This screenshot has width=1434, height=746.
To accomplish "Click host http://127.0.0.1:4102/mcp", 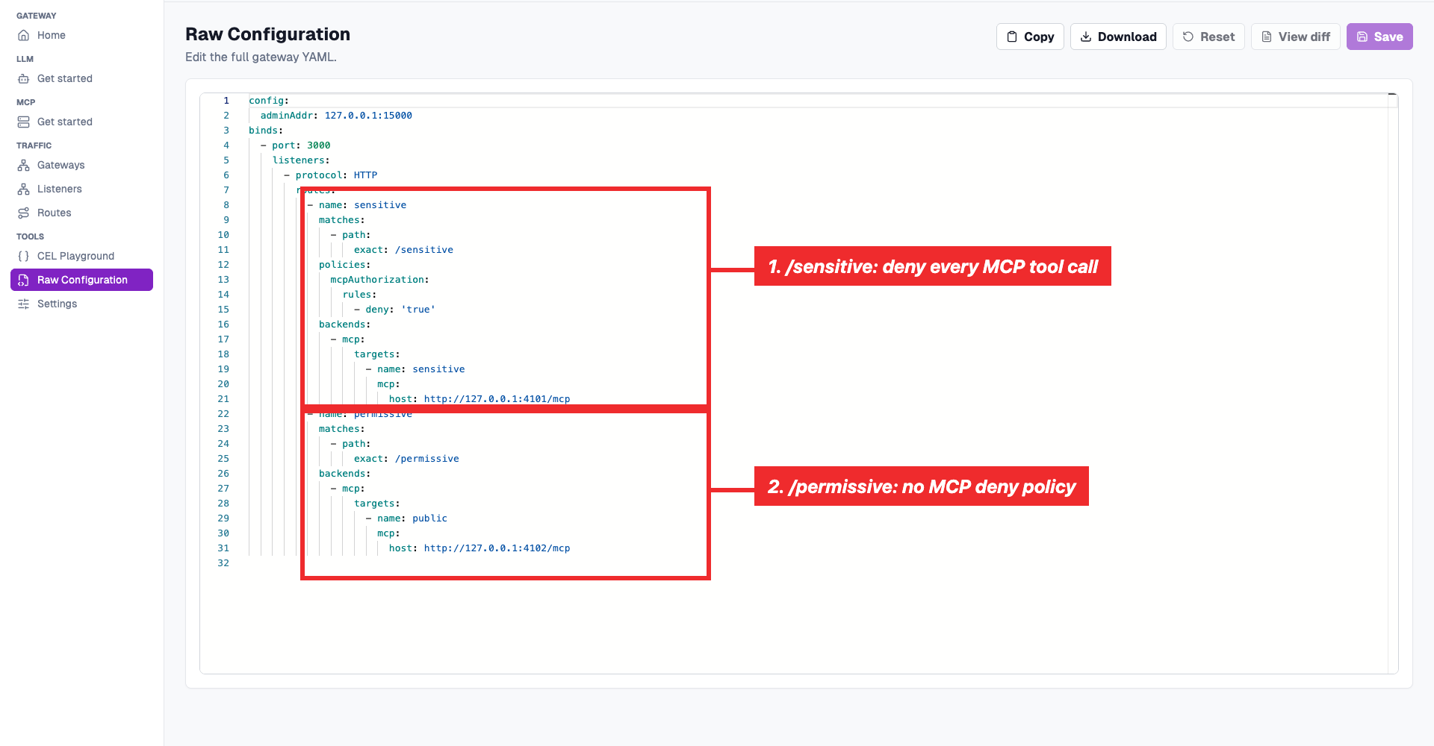I will 497,548.
